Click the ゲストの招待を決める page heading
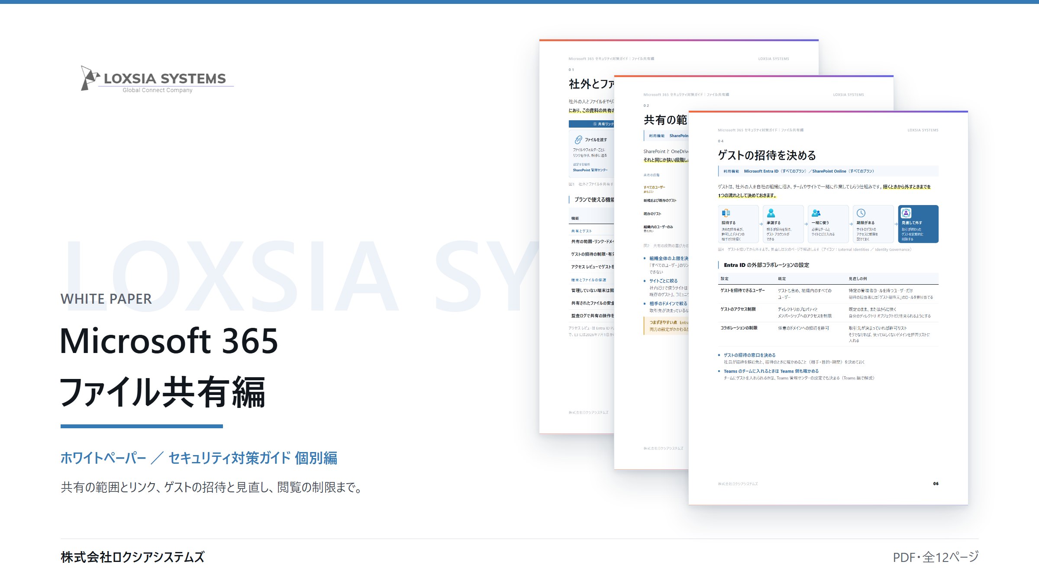Screen dimensions: 1039x584 pyautogui.click(x=767, y=155)
